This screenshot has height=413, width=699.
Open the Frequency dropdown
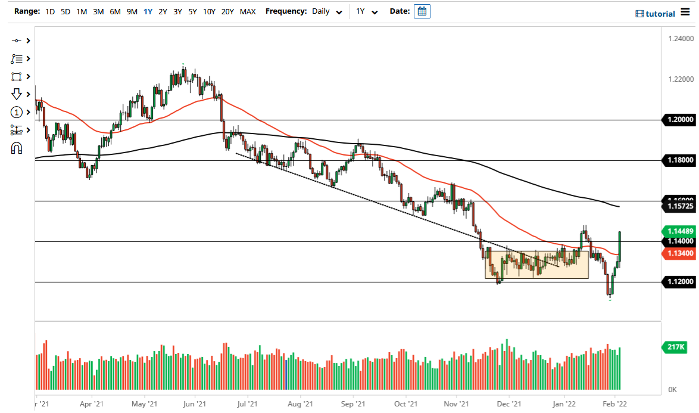(x=339, y=11)
